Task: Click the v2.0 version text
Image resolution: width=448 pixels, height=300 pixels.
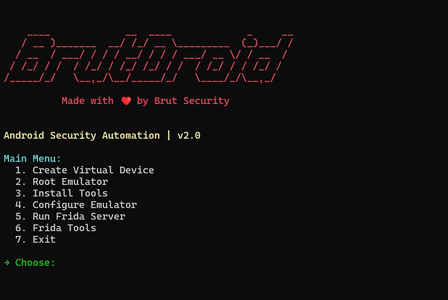Action: click(189, 136)
